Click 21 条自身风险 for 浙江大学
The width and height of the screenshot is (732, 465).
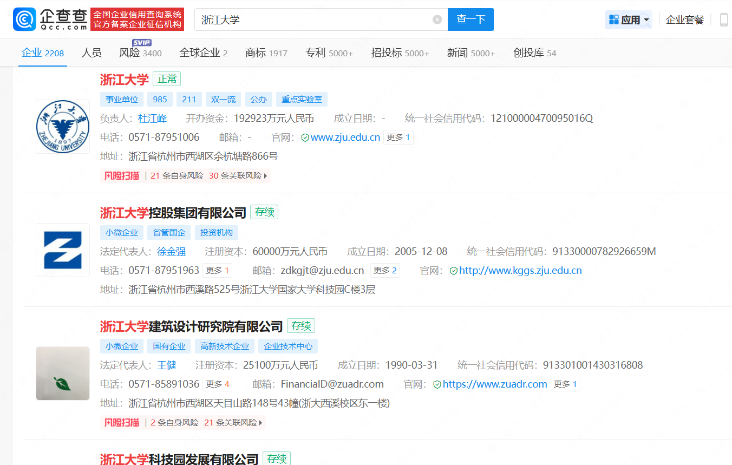tap(177, 176)
